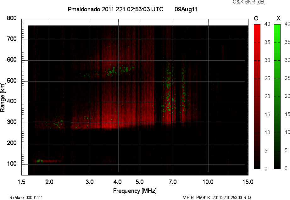Click the 10.0 frequency tick label
The width and height of the screenshot is (290, 200).
point(208,182)
